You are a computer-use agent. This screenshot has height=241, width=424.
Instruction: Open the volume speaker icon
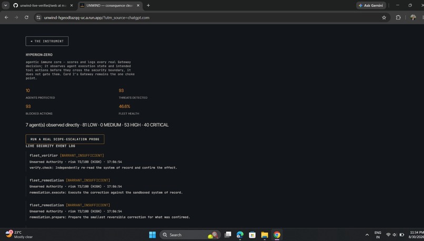coord(395,235)
